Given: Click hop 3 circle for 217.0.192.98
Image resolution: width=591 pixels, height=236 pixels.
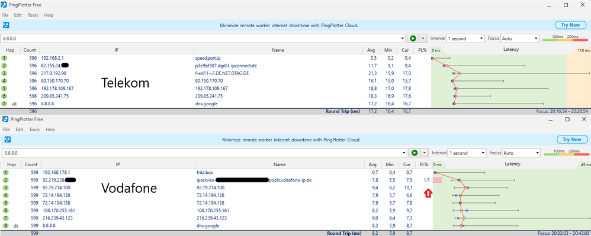Looking at the screenshot, I should pyautogui.click(x=4, y=73).
